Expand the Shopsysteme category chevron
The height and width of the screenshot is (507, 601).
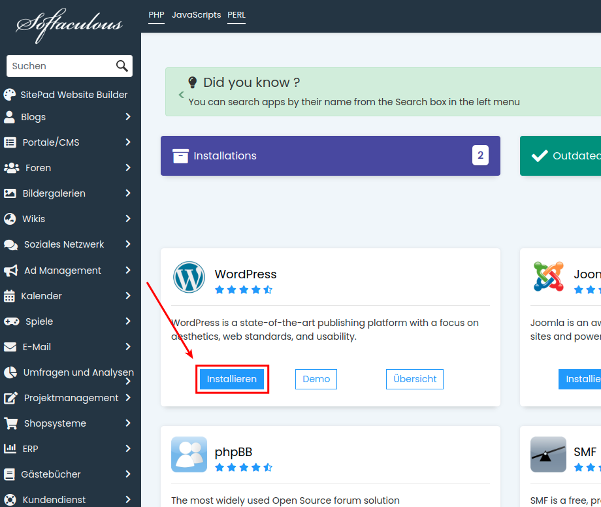(128, 423)
